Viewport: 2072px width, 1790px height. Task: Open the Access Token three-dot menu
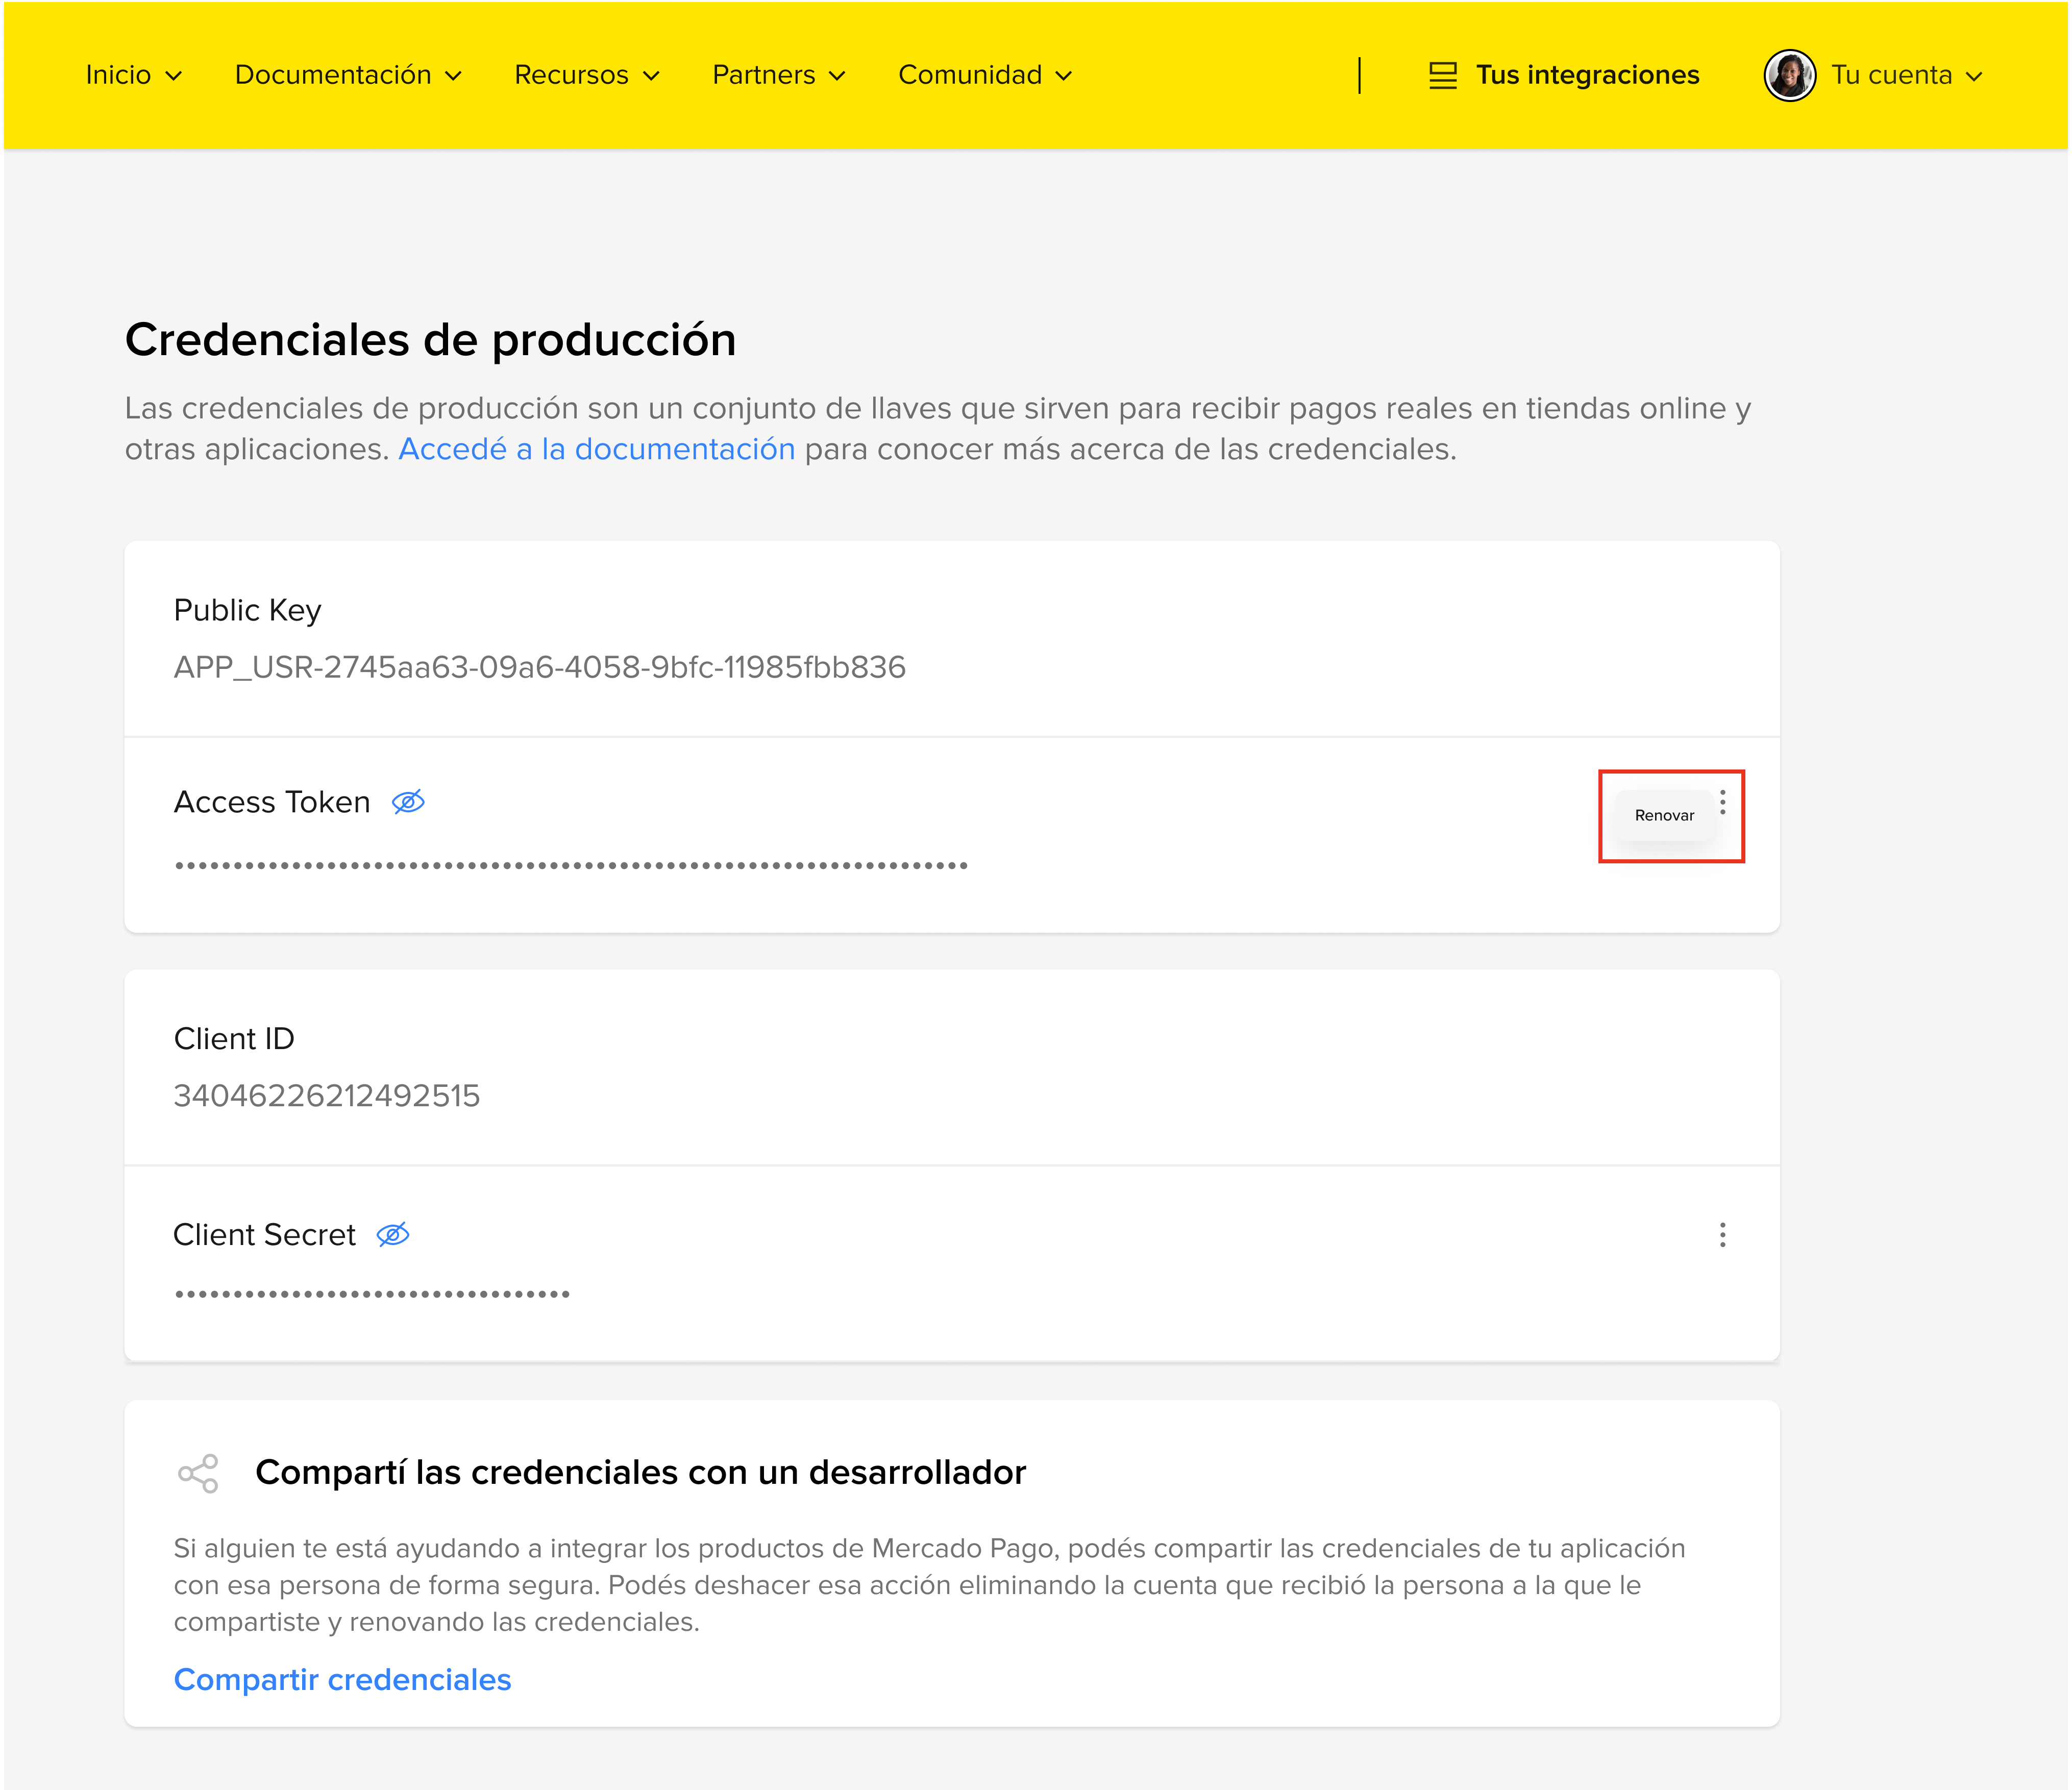tap(1723, 802)
